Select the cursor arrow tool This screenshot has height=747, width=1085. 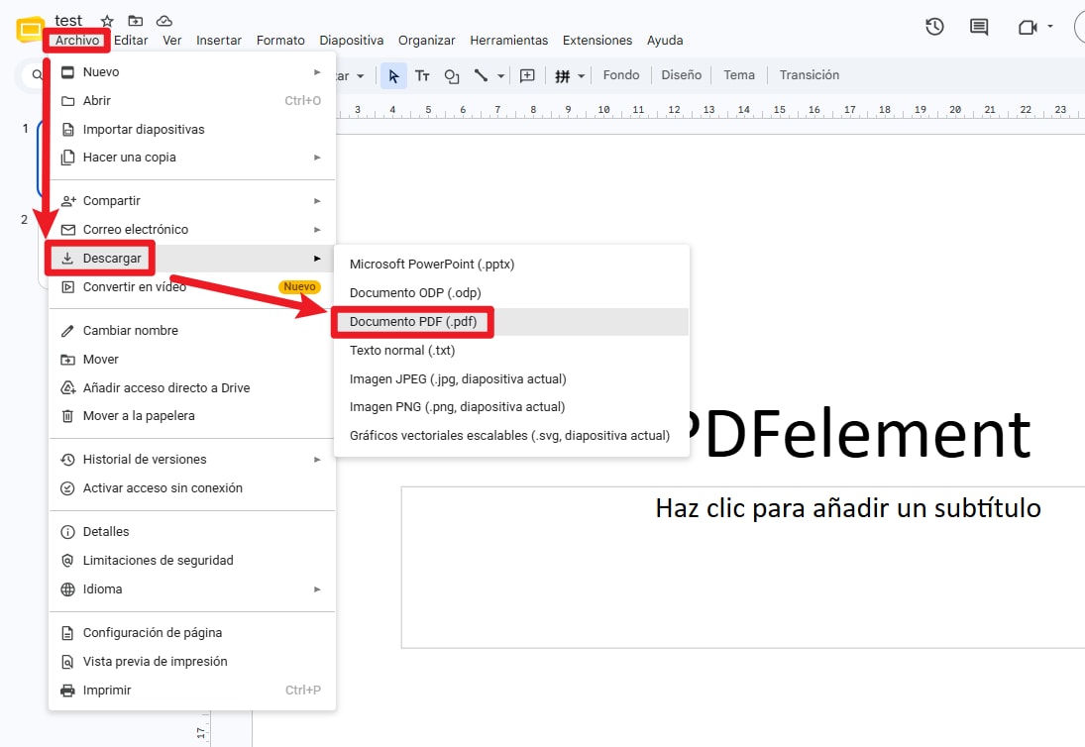[x=393, y=75]
